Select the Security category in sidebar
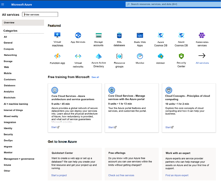Screen dimensions: 221x183 pyautogui.click(x=8, y=134)
